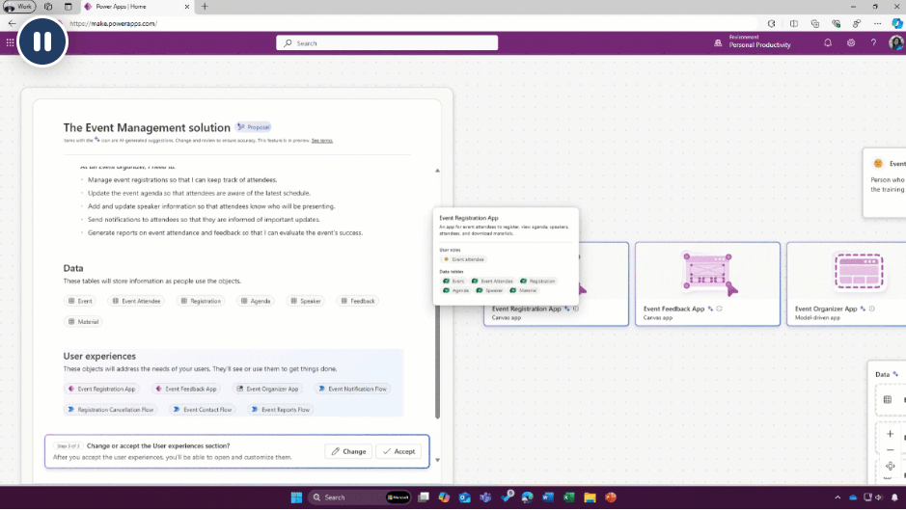Viewport: 906px width, 511px height.
Task: Fit the canvas view with the center icon
Action: click(x=890, y=466)
